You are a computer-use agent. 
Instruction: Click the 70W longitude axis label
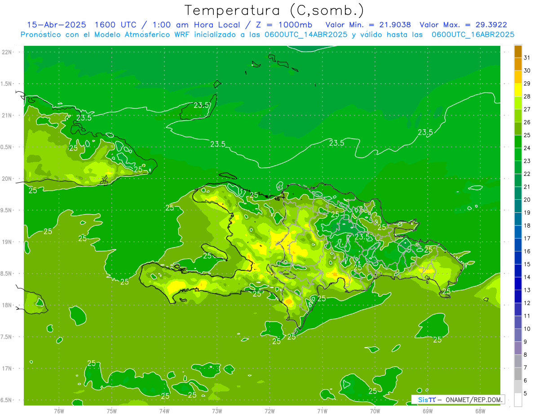[375, 411]
